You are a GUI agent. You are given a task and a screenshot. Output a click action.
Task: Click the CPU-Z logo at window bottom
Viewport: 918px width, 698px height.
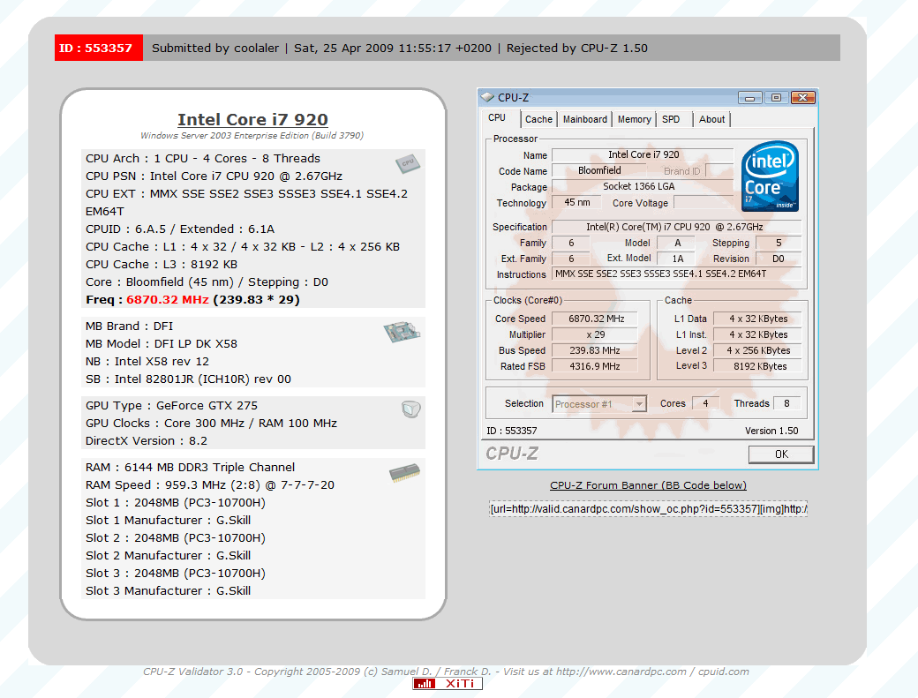tap(512, 454)
